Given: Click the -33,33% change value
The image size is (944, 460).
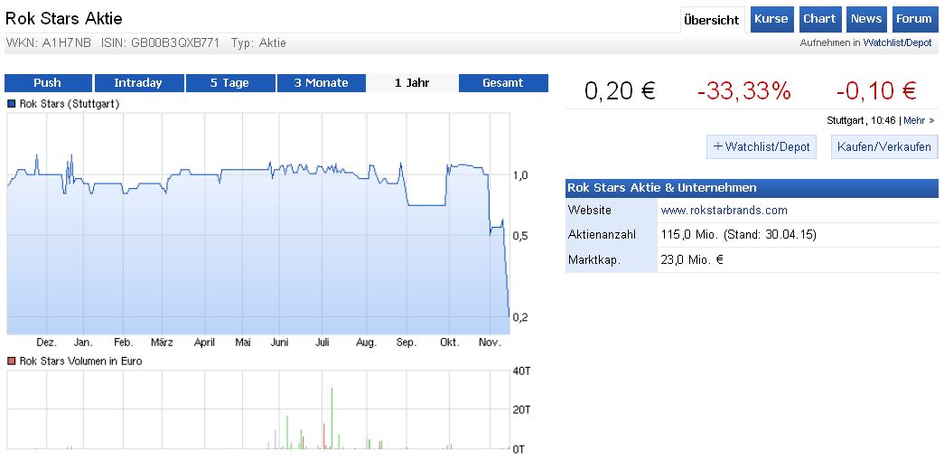Looking at the screenshot, I should pyautogui.click(x=743, y=91).
